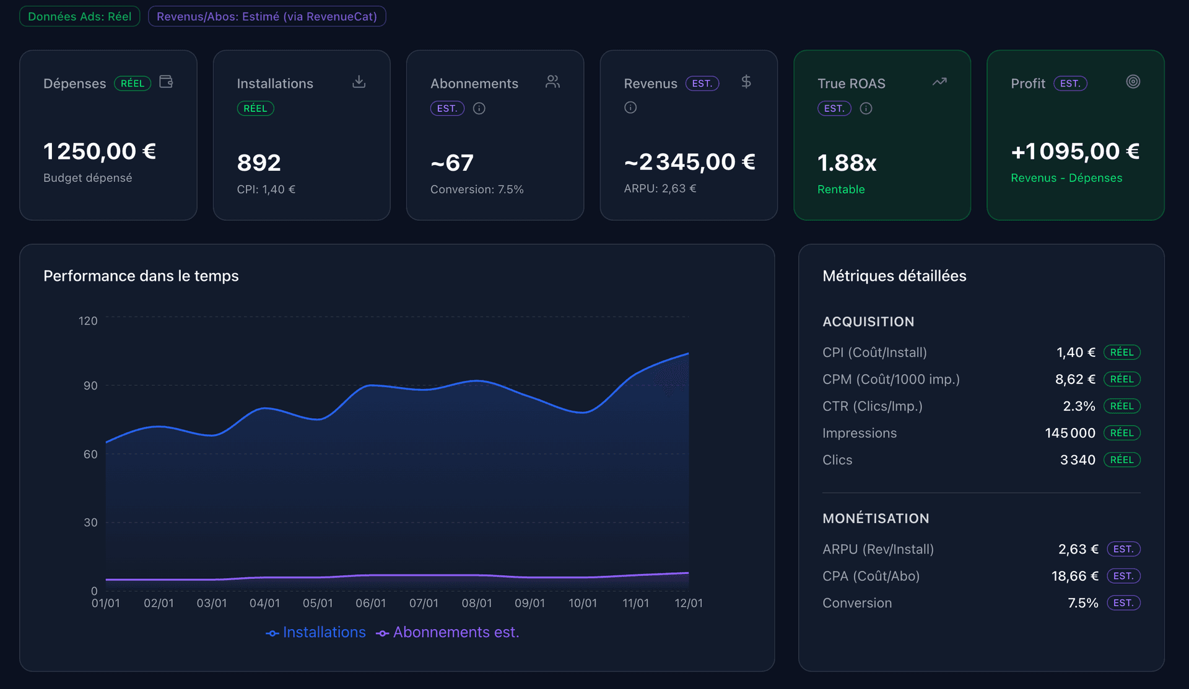Click the target icon on the Profit card
1189x689 pixels.
tap(1133, 81)
